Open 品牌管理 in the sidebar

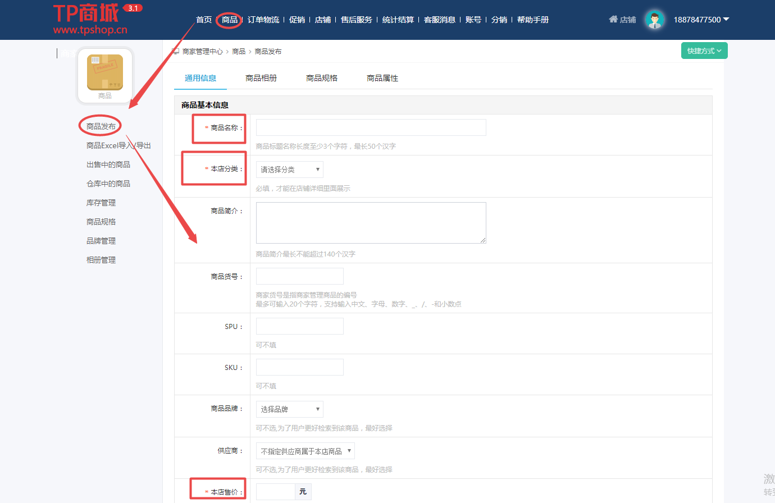coord(101,241)
